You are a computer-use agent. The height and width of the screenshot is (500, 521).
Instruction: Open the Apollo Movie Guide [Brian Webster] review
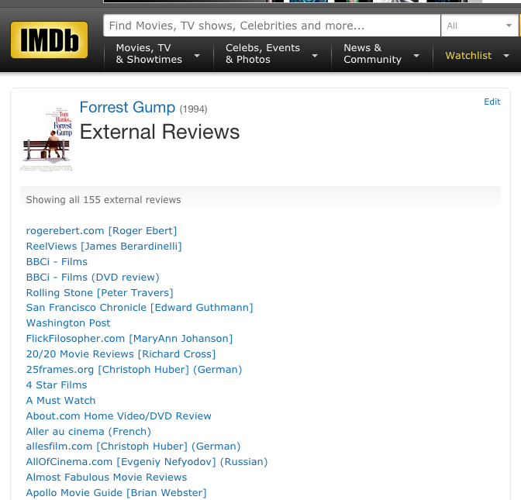click(x=116, y=493)
